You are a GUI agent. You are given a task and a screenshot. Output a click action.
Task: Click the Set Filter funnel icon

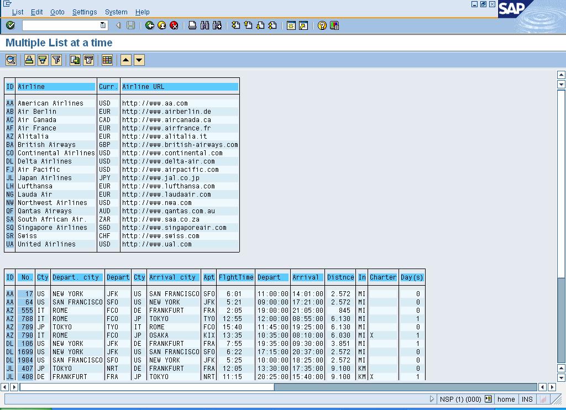(x=57, y=60)
